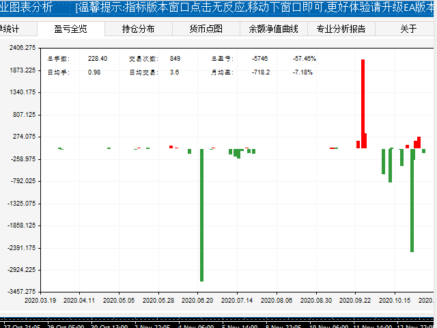Click the date label 2020.05.05
This screenshot has width=437, height=328.
[119, 301]
